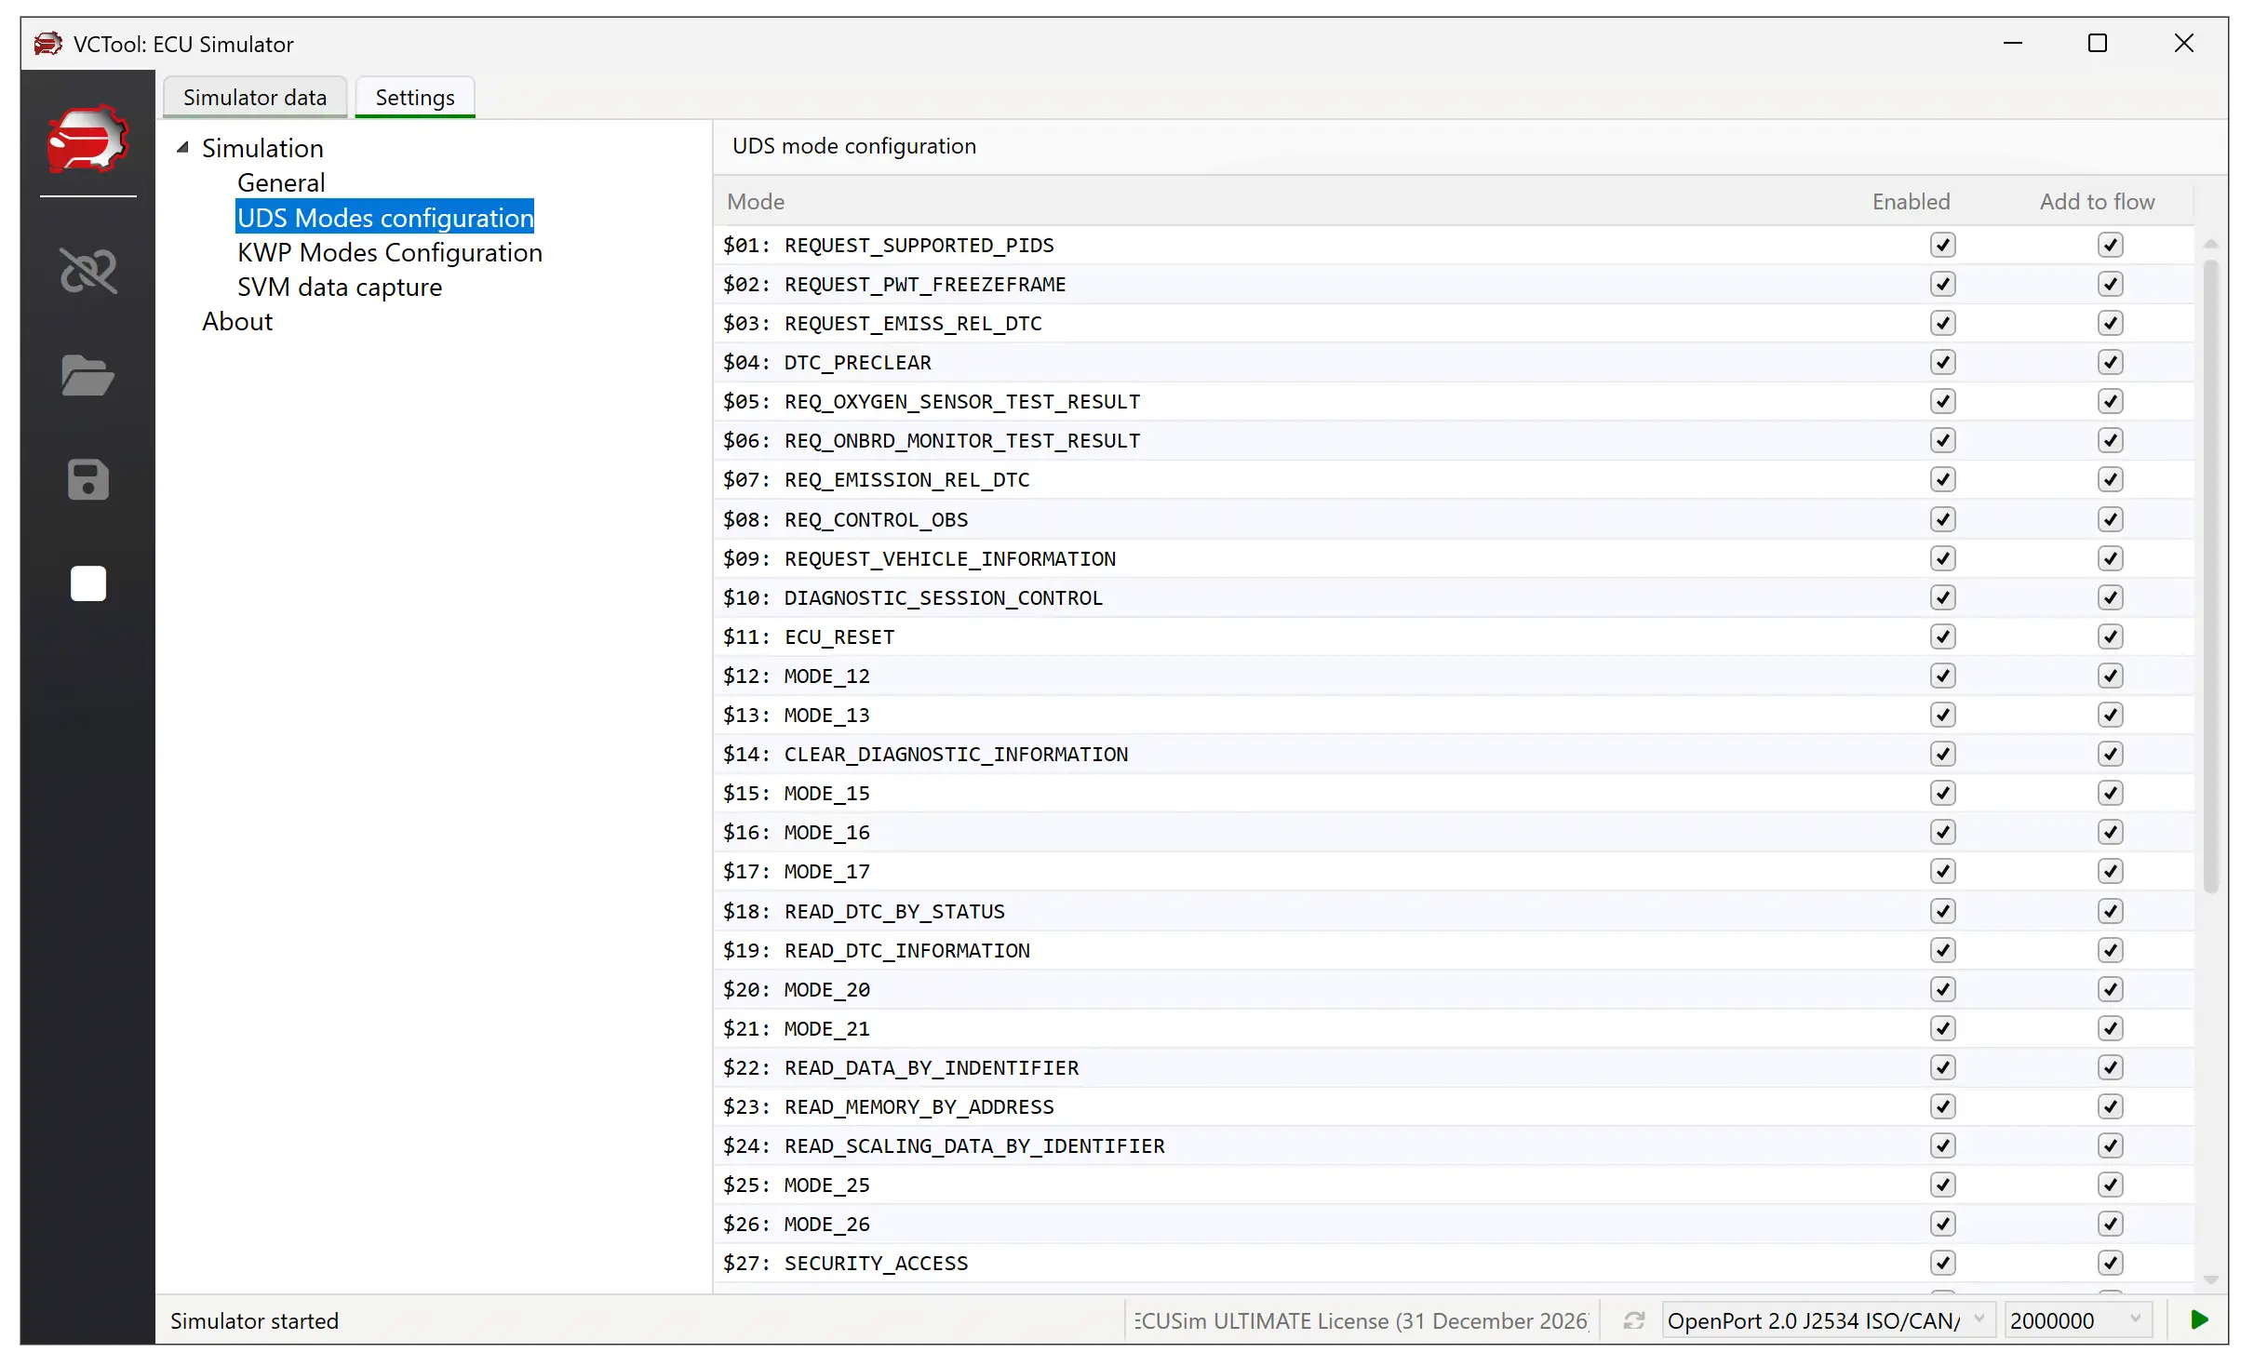Click the refresh devices icon in status bar
The width and height of the screenshot is (2254, 1366).
[1634, 1320]
